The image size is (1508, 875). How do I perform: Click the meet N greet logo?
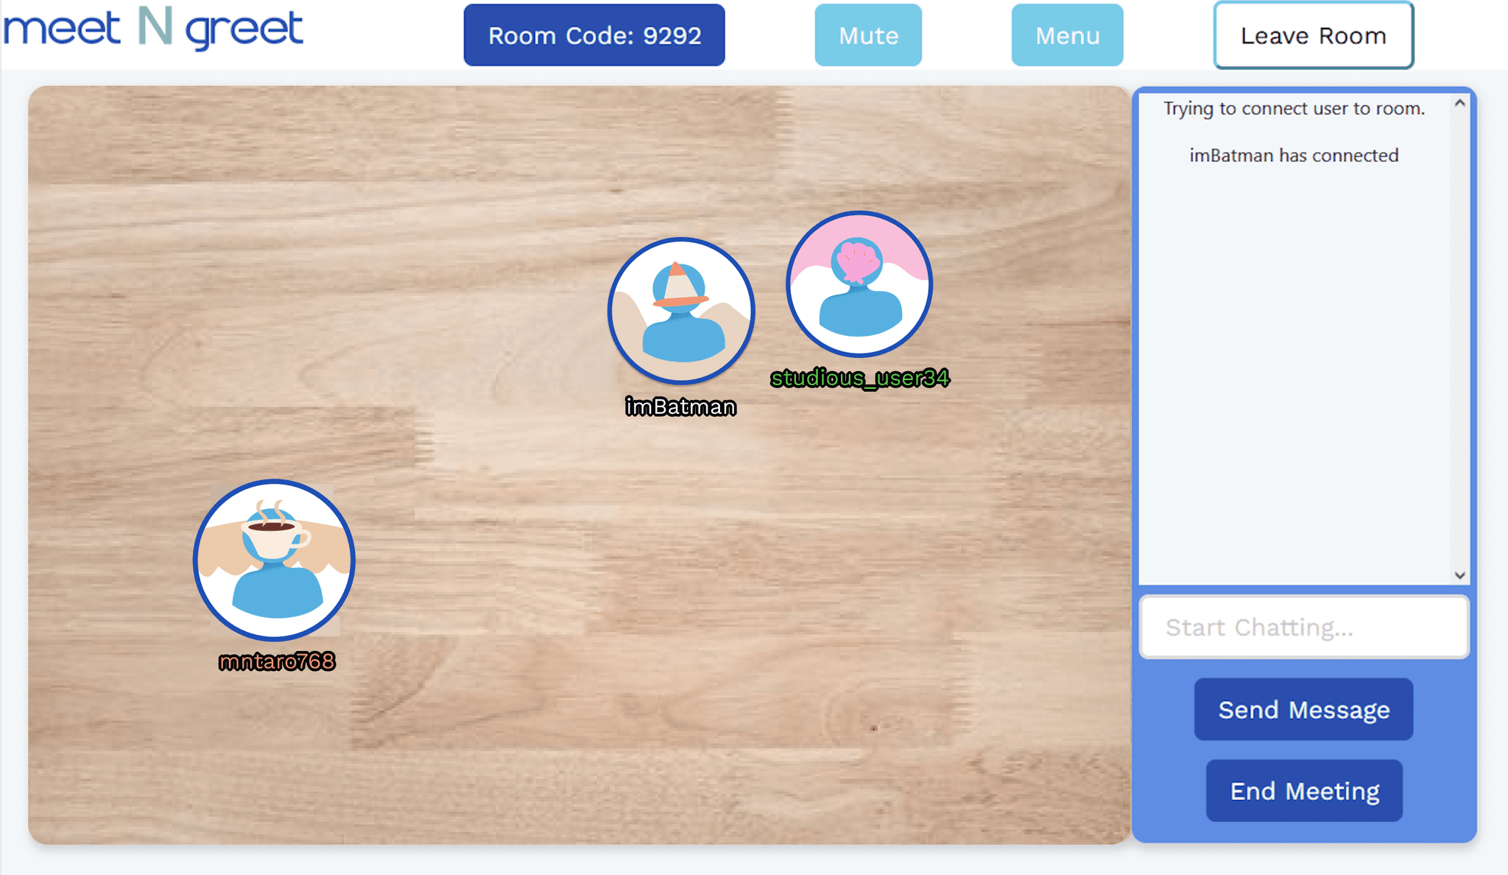153,29
